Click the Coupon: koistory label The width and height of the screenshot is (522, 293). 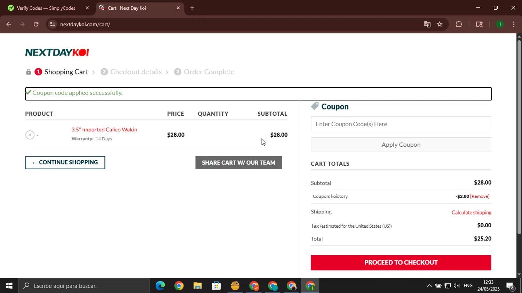click(x=330, y=196)
